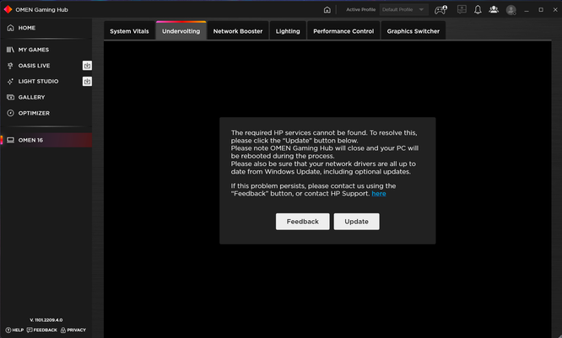Viewport: 562px width, 338px height.
Task: Click the home icon in title bar
Action: 327,9
